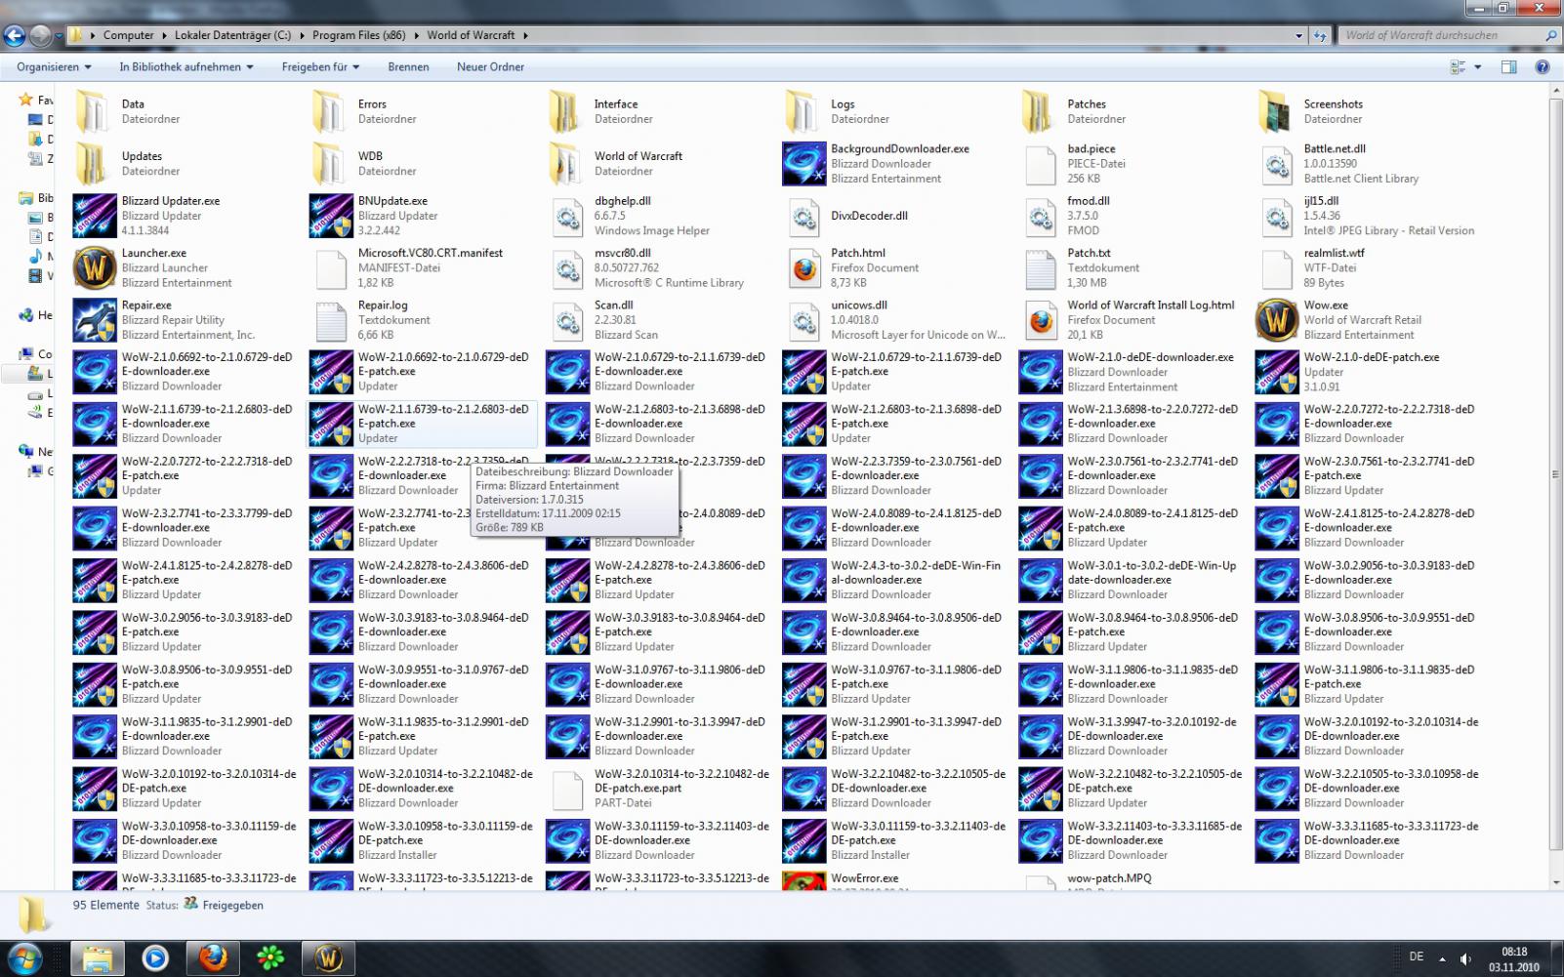
Task: Toggle the preview pane button
Action: coord(1508,66)
